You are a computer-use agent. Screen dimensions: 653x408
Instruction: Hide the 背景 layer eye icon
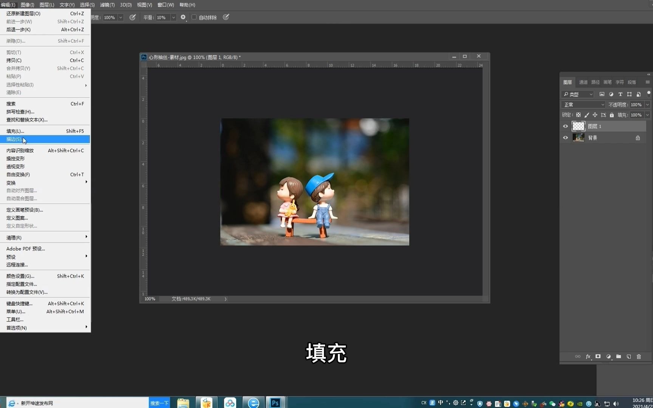click(565, 138)
